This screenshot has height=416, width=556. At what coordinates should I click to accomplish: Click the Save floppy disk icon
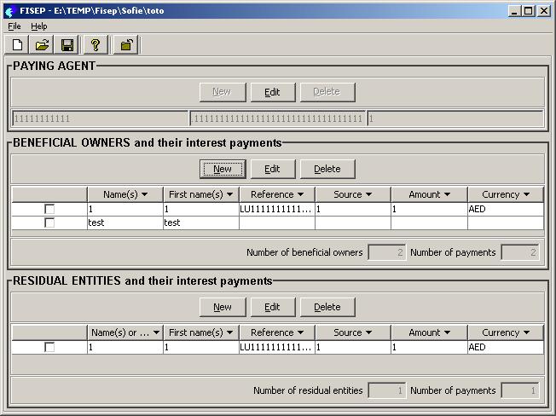click(x=67, y=45)
